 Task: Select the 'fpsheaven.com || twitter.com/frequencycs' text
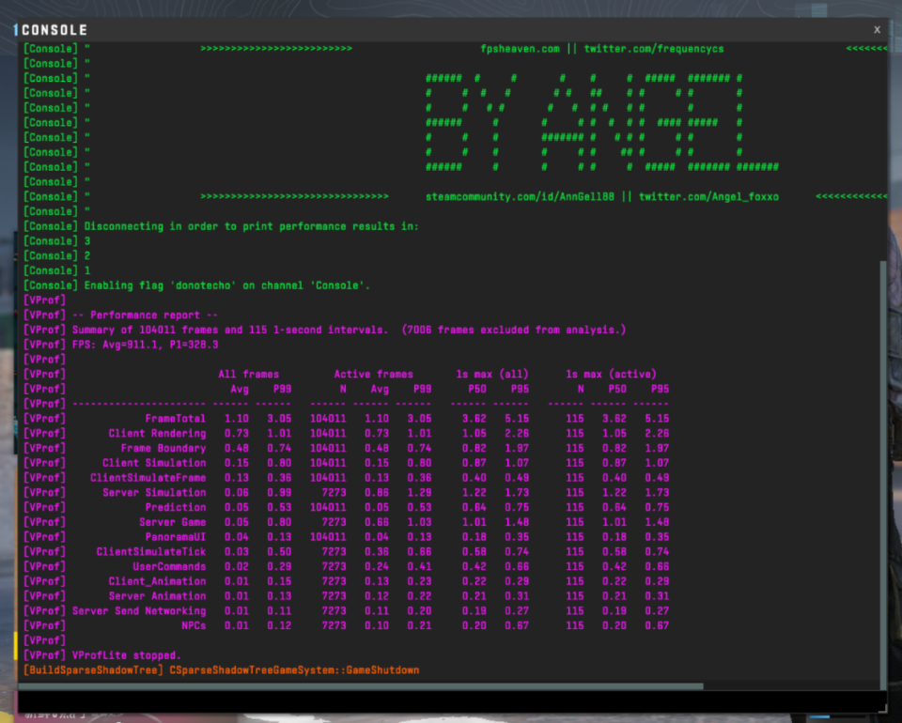point(602,49)
